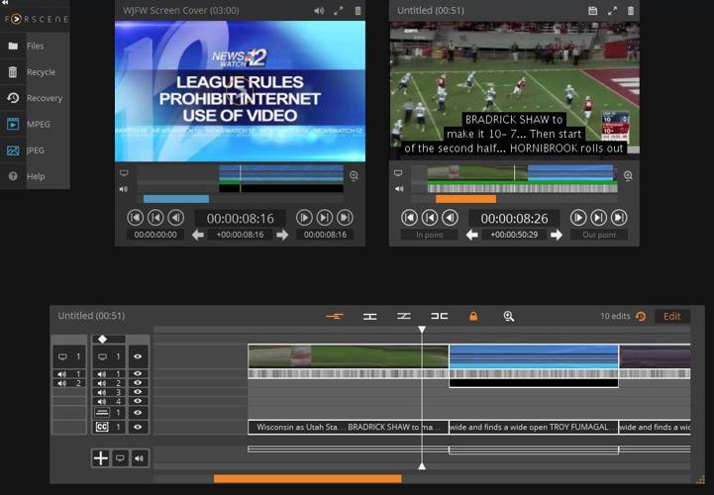Click the In point button in Untitled viewer

pyautogui.click(x=430, y=235)
